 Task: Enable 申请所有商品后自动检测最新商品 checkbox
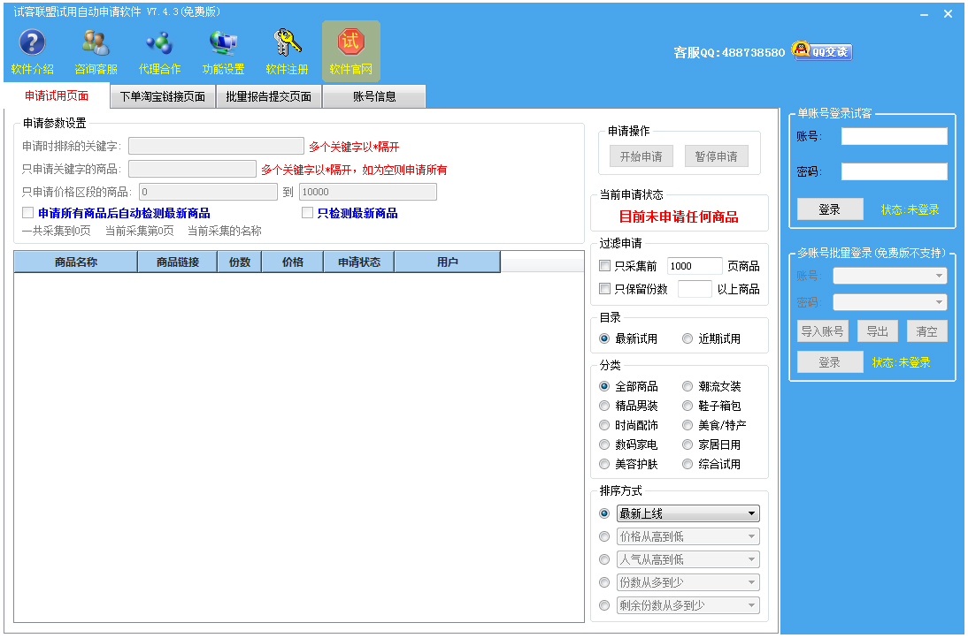[x=27, y=213]
